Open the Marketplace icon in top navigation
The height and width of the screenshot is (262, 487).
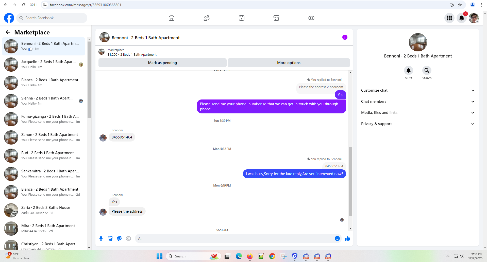(x=276, y=18)
